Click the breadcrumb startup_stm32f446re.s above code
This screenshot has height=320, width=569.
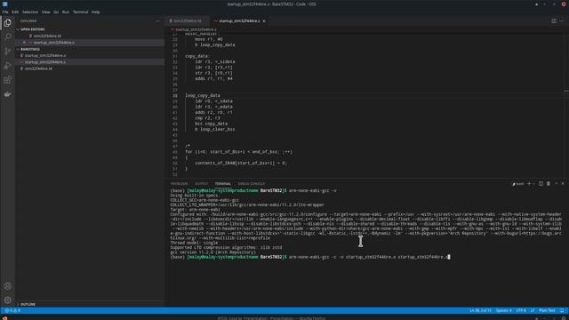click(196, 29)
